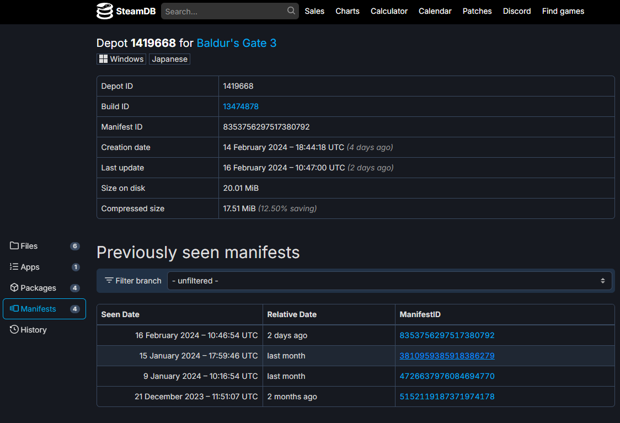Image resolution: width=620 pixels, height=423 pixels.
Task: Click the History clock icon in sidebar
Action: click(x=14, y=329)
